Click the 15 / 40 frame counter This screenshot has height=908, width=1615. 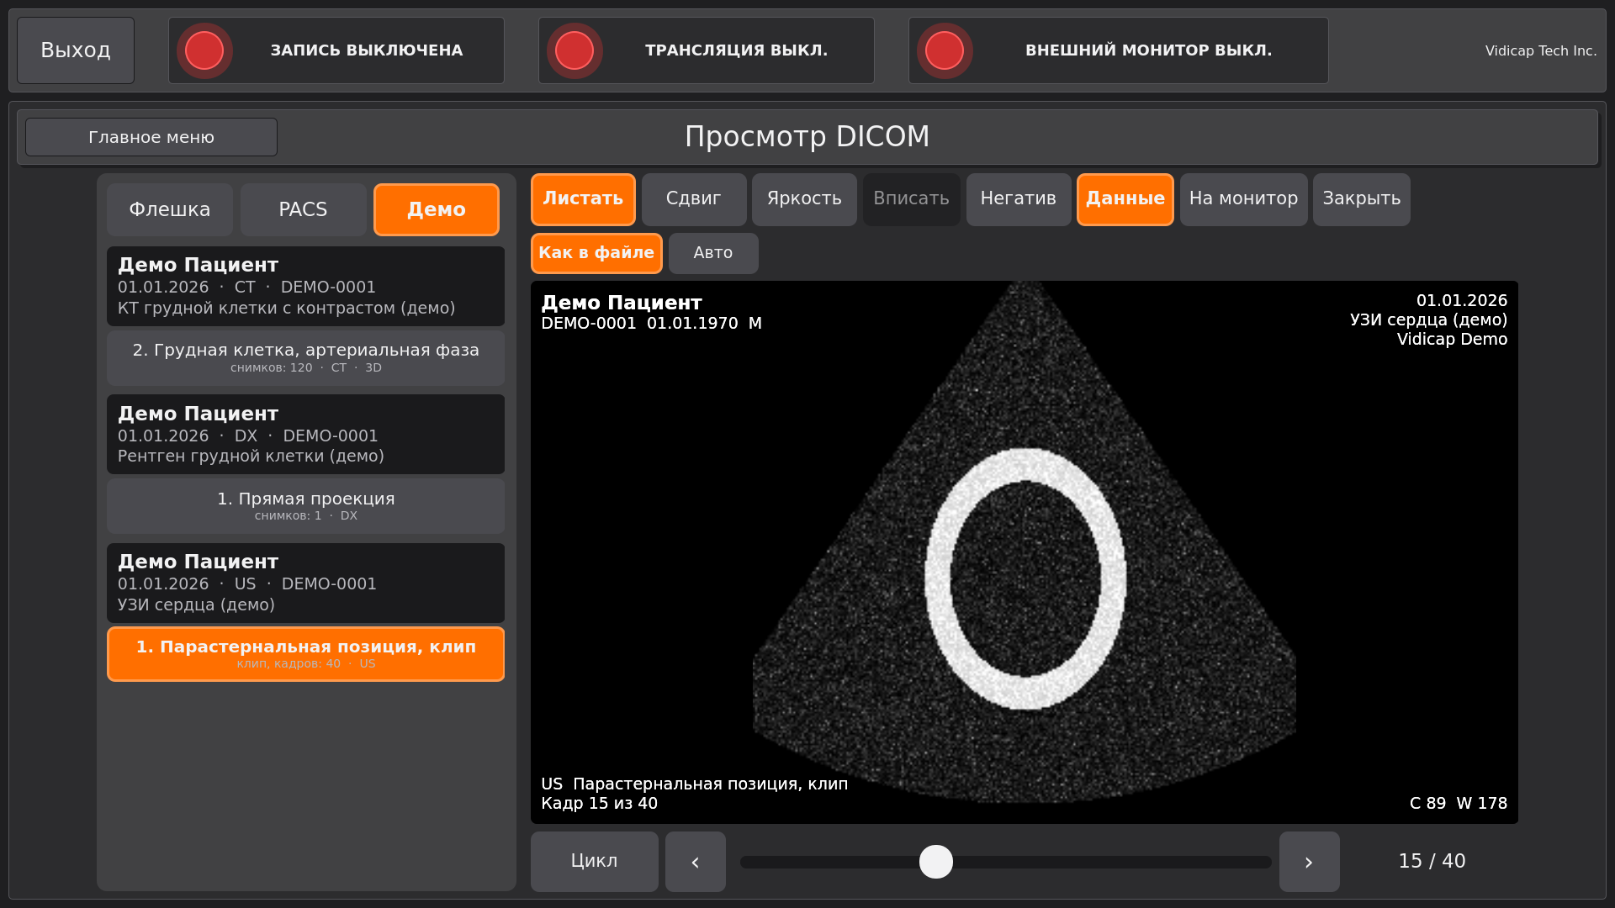[1432, 862]
